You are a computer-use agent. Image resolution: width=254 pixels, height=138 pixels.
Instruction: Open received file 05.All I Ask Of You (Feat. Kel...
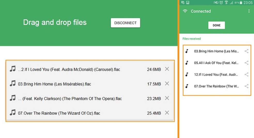tap(216, 63)
